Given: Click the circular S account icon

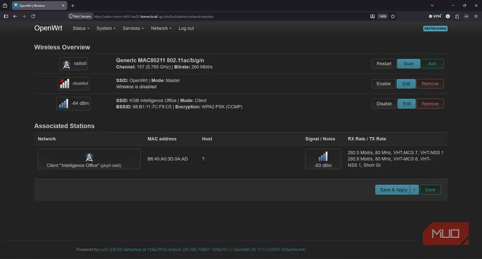Looking at the screenshot, I should coord(448,16).
